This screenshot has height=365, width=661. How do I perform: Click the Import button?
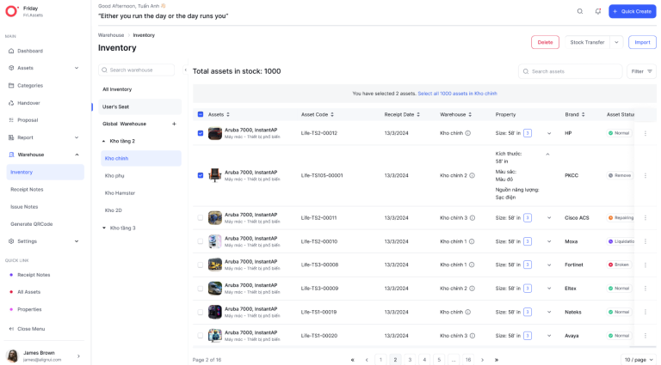(642, 42)
